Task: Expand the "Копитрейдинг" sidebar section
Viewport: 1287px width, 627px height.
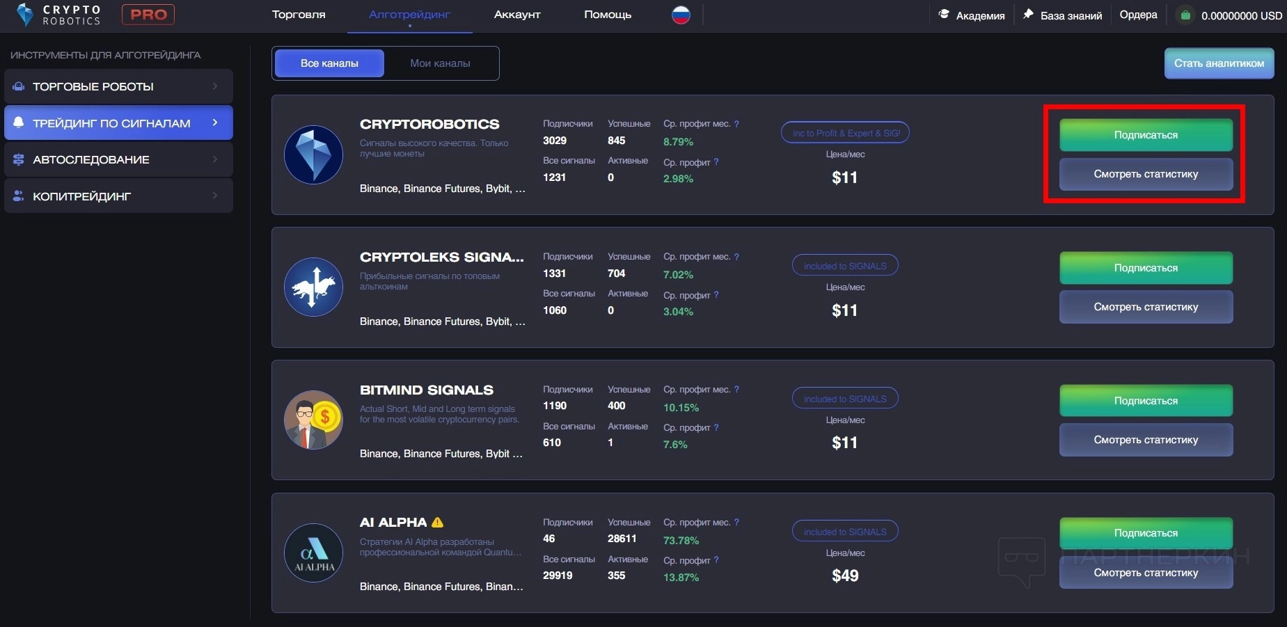Action: (118, 196)
